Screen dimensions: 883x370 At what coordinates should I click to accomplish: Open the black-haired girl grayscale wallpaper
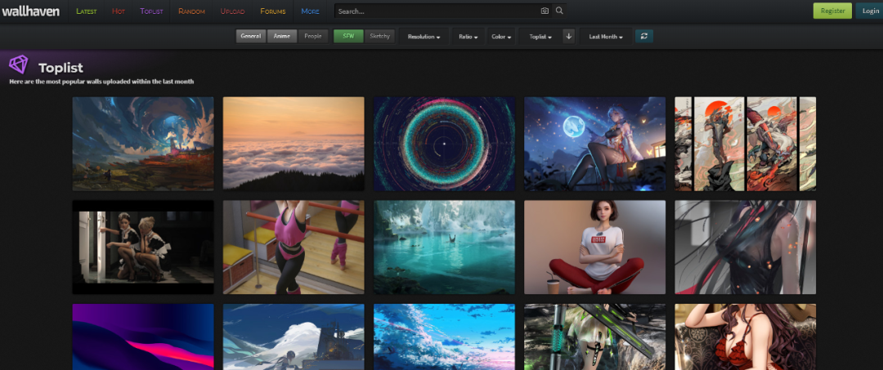(745, 247)
